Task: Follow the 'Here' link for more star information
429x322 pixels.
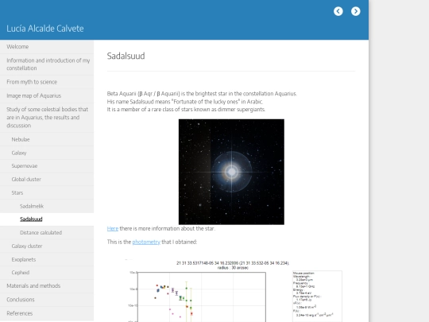Action: 113,229
